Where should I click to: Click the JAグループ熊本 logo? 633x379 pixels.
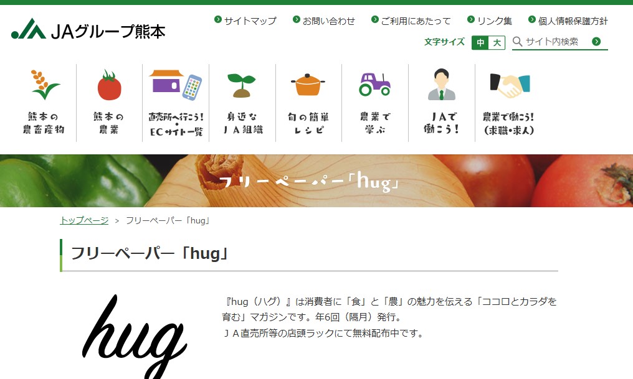[88, 29]
